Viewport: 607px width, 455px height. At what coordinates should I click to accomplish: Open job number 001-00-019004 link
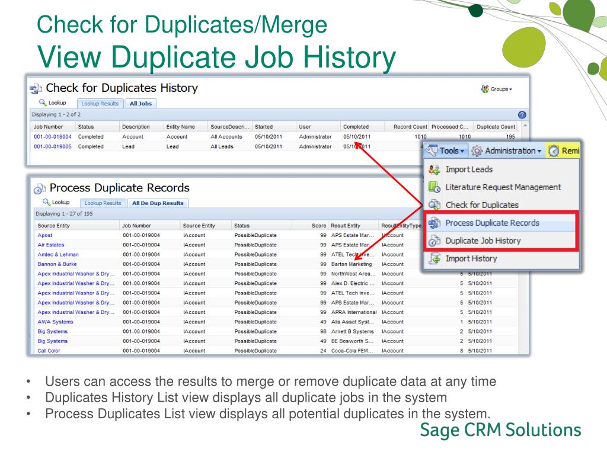click(53, 137)
